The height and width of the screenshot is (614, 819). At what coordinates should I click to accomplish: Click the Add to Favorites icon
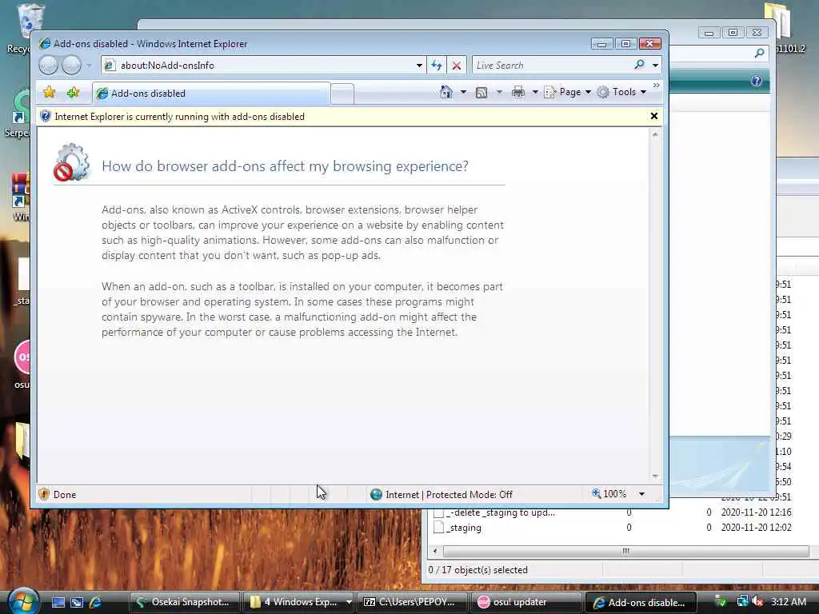click(73, 93)
